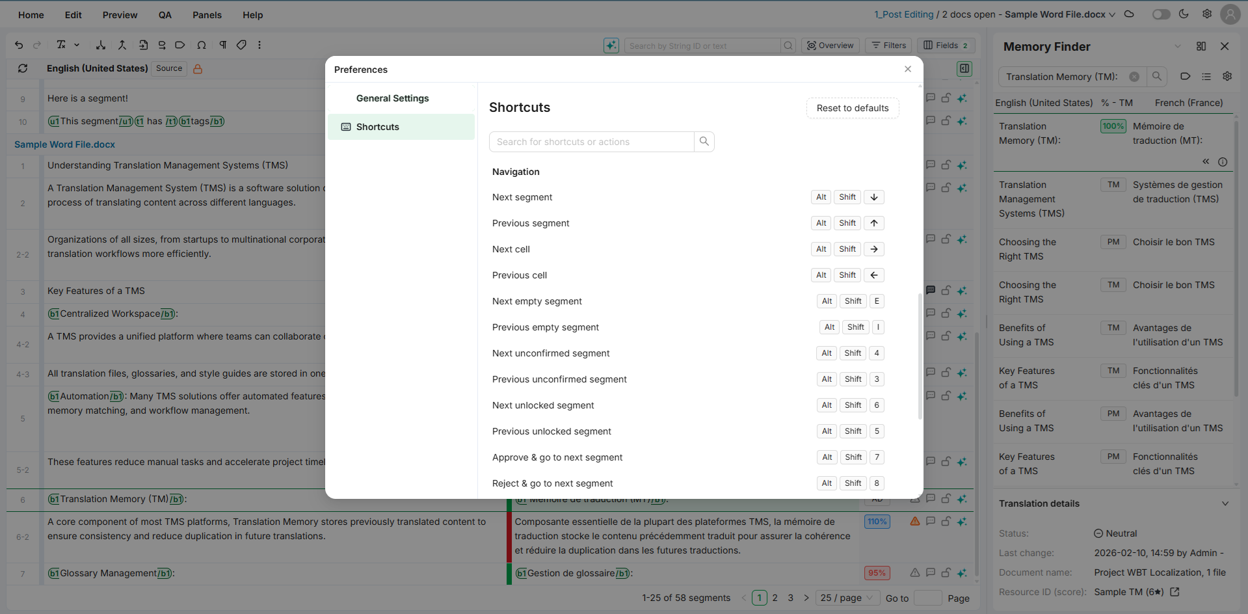Open the QA menu
The image size is (1248, 614).
point(165,15)
